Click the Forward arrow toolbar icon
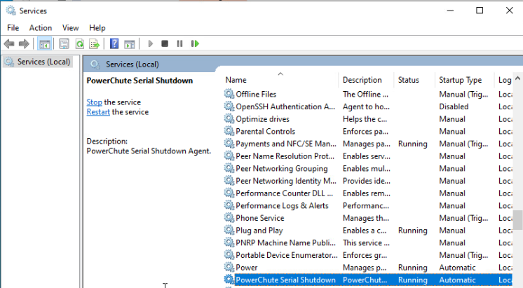Screen dimensions: 523x288 pos(24,43)
